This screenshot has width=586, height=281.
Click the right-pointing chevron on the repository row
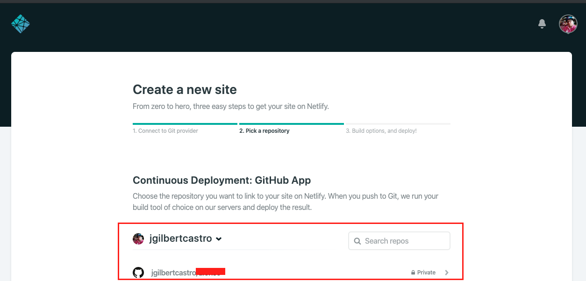[446, 272]
